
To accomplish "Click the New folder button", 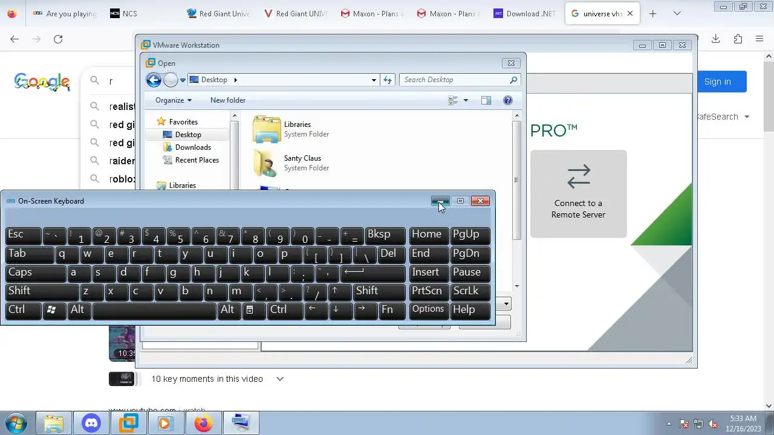I will point(228,100).
